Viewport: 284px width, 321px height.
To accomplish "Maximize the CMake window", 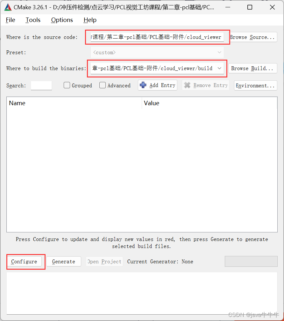I will 250,7.
